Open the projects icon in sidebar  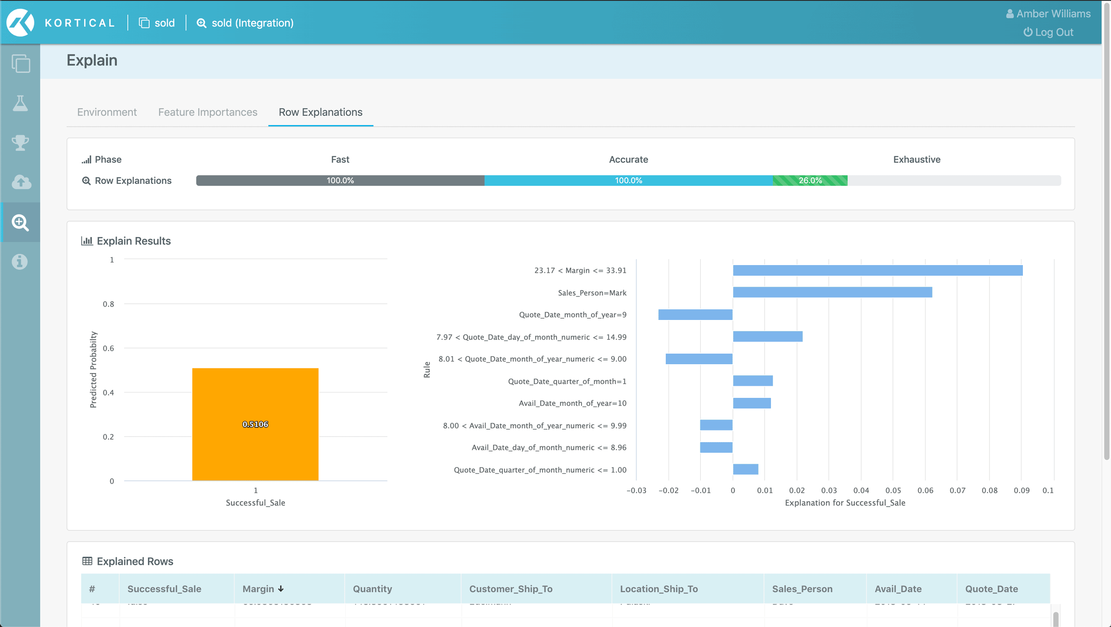click(x=20, y=64)
